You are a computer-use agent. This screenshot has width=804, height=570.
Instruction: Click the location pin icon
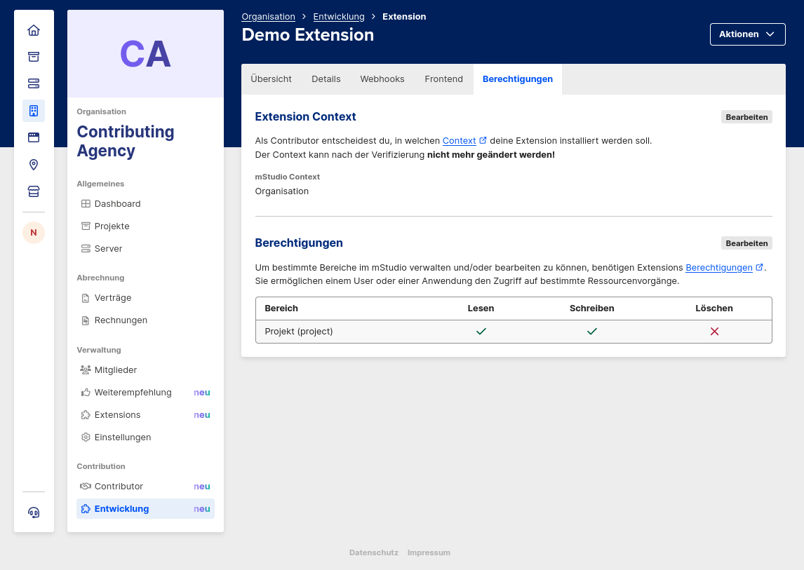[x=34, y=165]
